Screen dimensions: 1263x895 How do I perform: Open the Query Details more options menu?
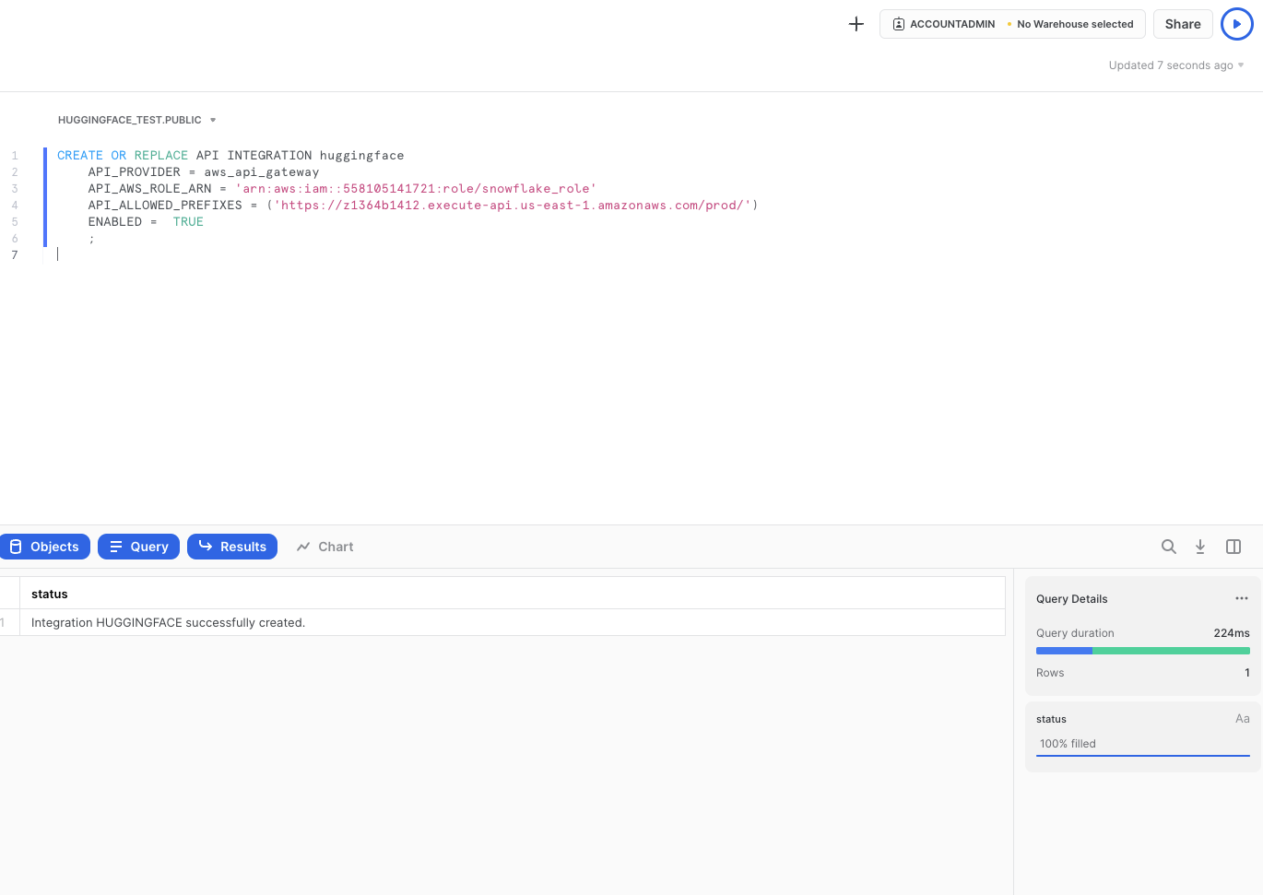point(1242,598)
